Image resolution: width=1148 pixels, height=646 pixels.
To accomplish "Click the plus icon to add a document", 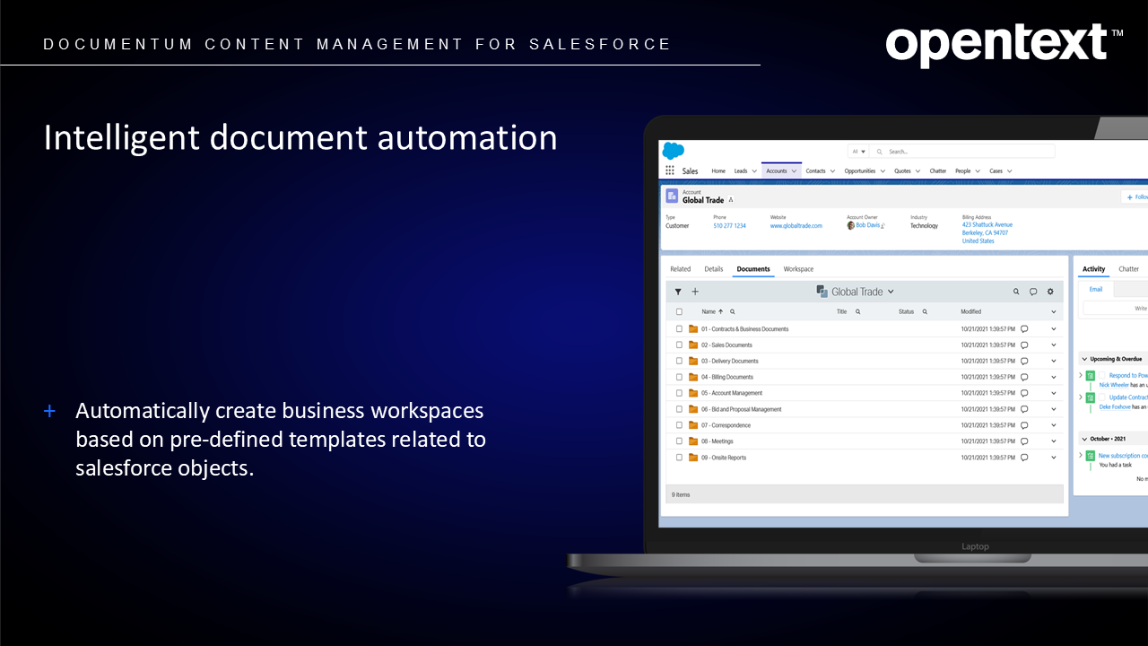I will (x=695, y=292).
